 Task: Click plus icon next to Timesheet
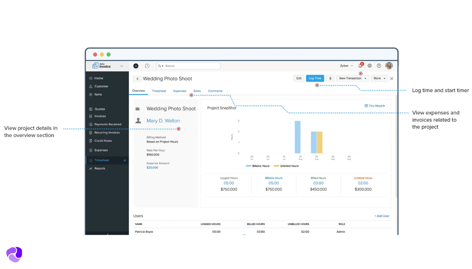tap(125, 160)
